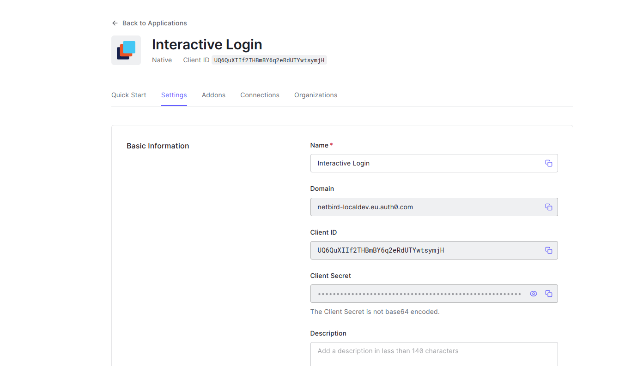
Task: Copy the Client Secret with copy icon
Action: 549,294
